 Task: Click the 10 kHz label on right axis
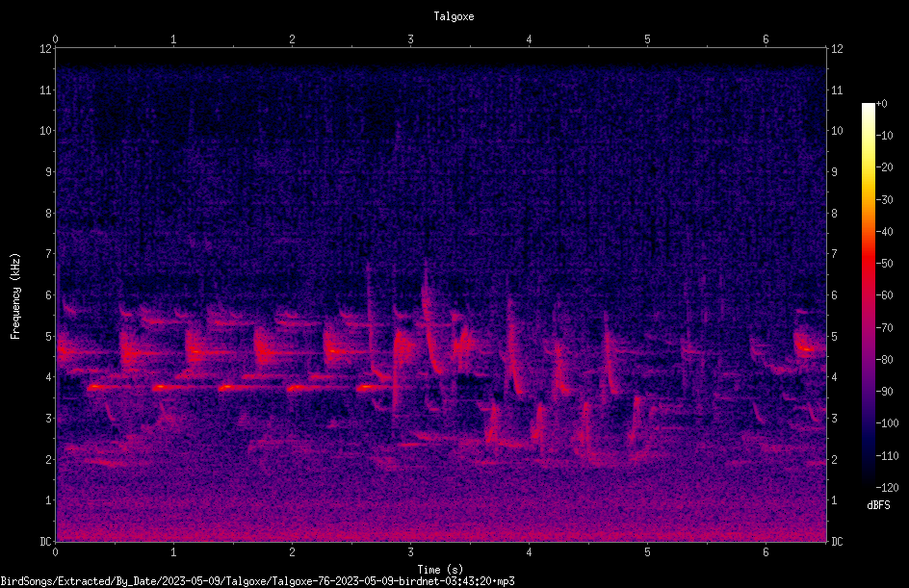(837, 131)
